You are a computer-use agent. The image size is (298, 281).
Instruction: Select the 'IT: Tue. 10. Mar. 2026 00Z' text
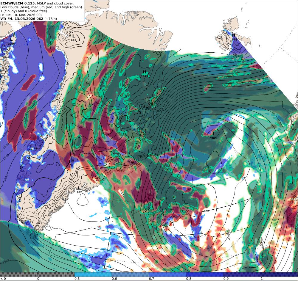pos(21,15)
